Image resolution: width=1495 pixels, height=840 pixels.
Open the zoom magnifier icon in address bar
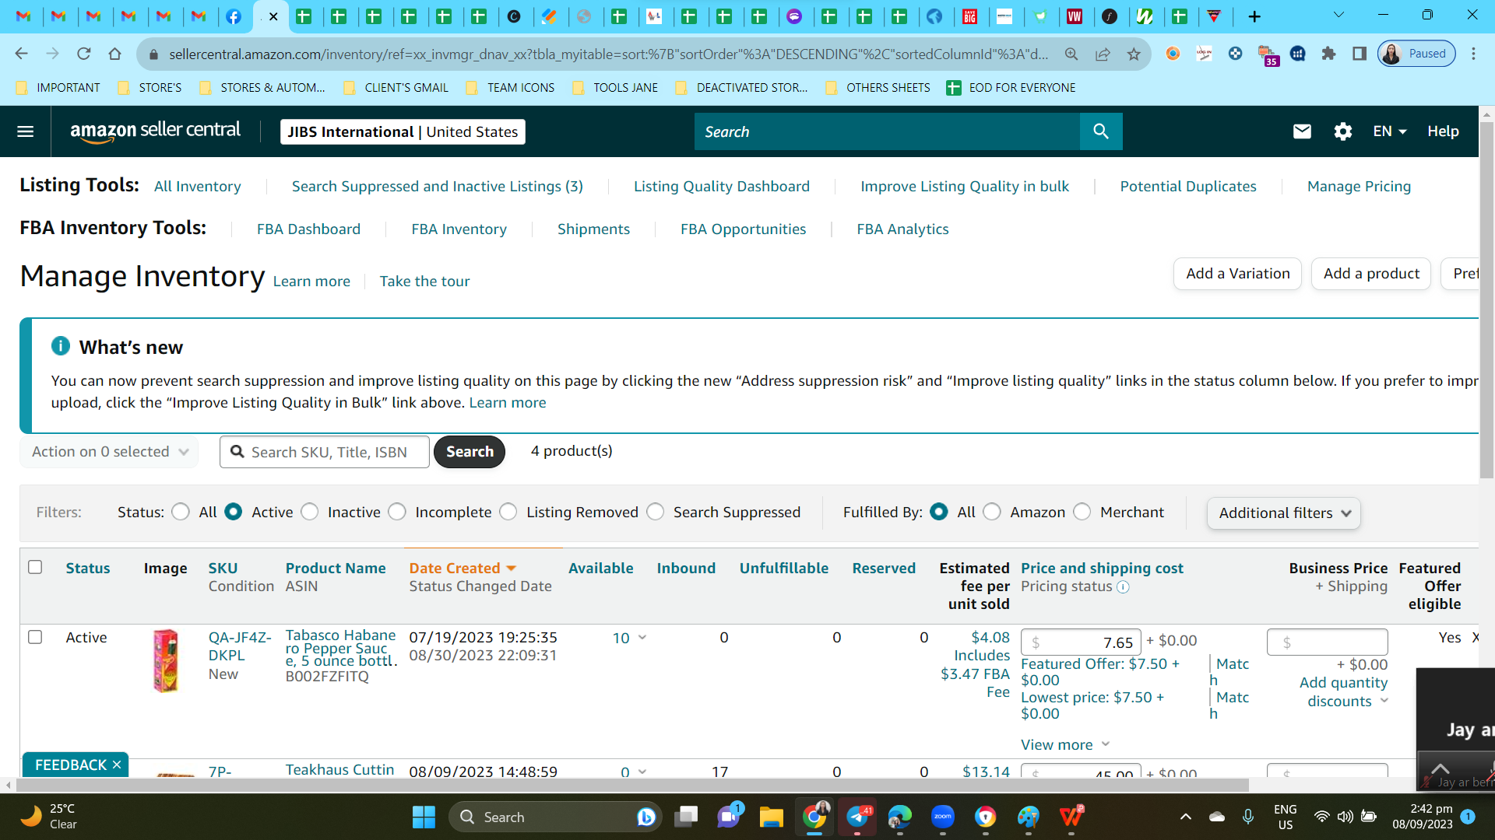click(1071, 54)
